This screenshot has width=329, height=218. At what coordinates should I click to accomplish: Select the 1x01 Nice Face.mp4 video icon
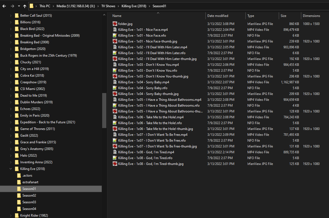point(115,30)
